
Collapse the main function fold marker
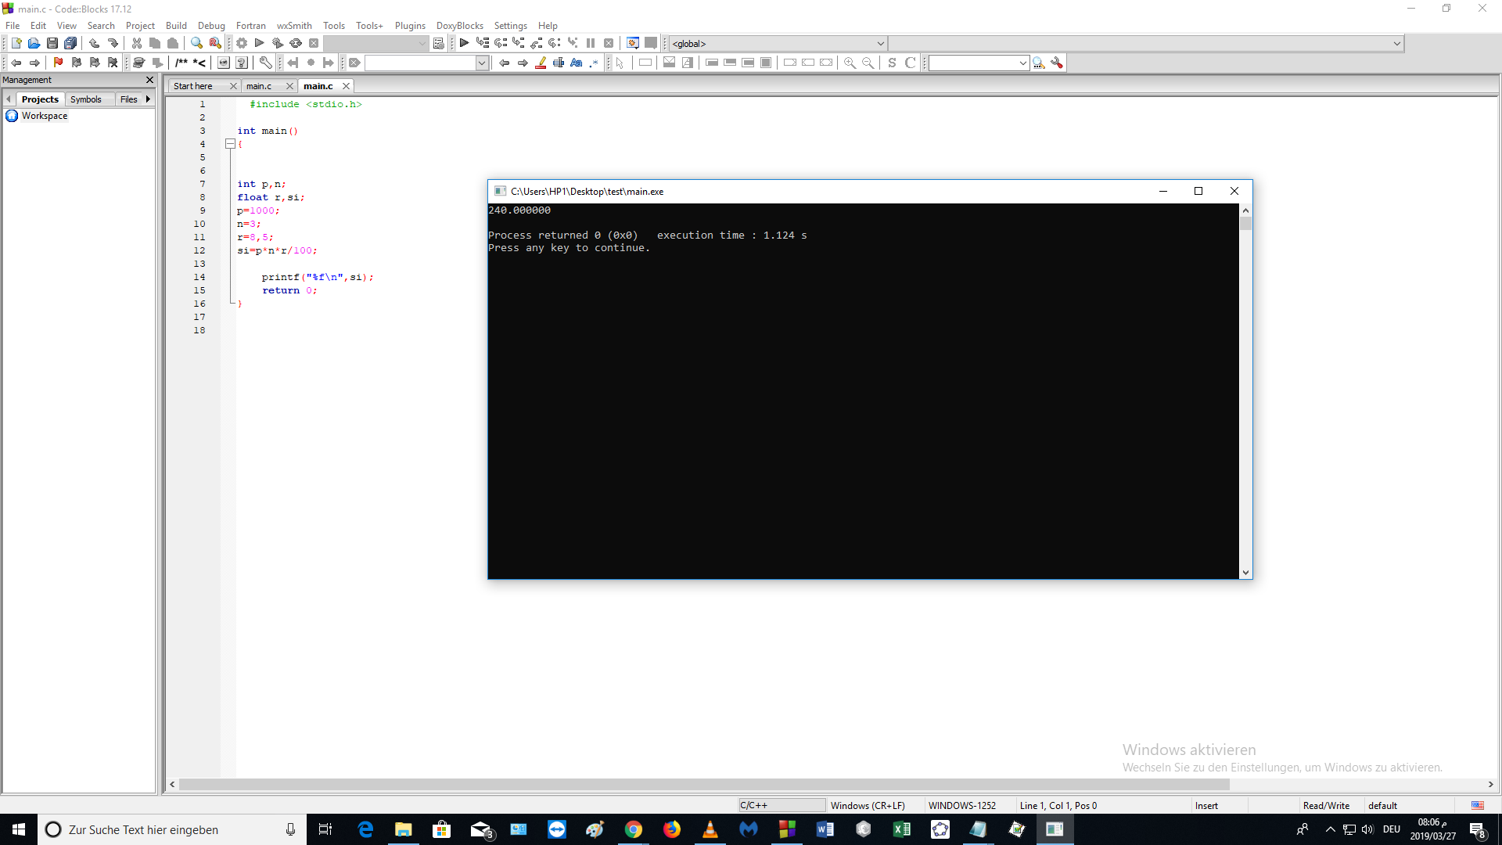tap(230, 144)
